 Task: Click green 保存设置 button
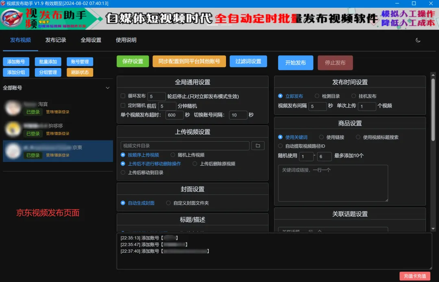click(133, 61)
